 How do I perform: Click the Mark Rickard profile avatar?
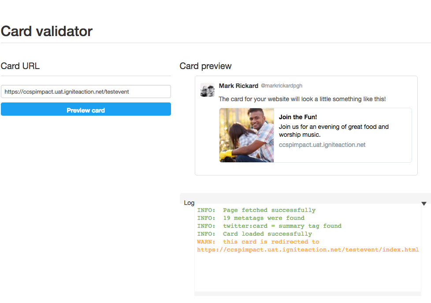click(x=208, y=90)
